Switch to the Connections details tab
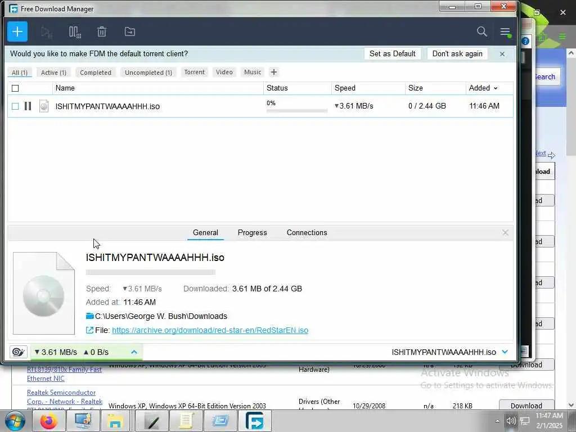The height and width of the screenshot is (432, 576). click(x=307, y=232)
